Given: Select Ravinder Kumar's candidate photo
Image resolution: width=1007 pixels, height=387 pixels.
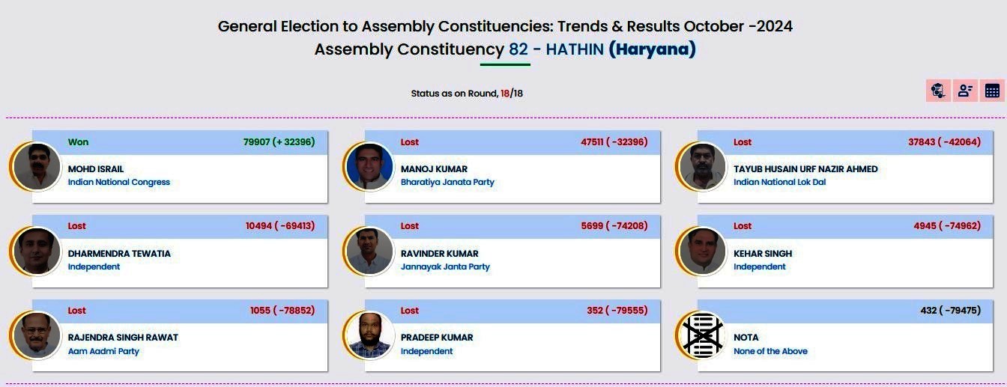Looking at the screenshot, I should point(369,251).
